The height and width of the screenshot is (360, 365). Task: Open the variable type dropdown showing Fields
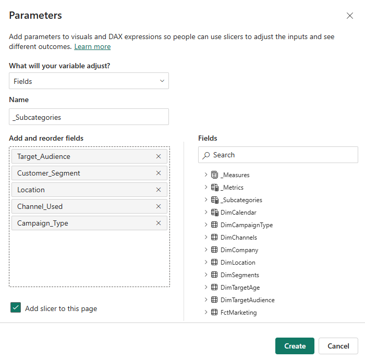pos(89,81)
